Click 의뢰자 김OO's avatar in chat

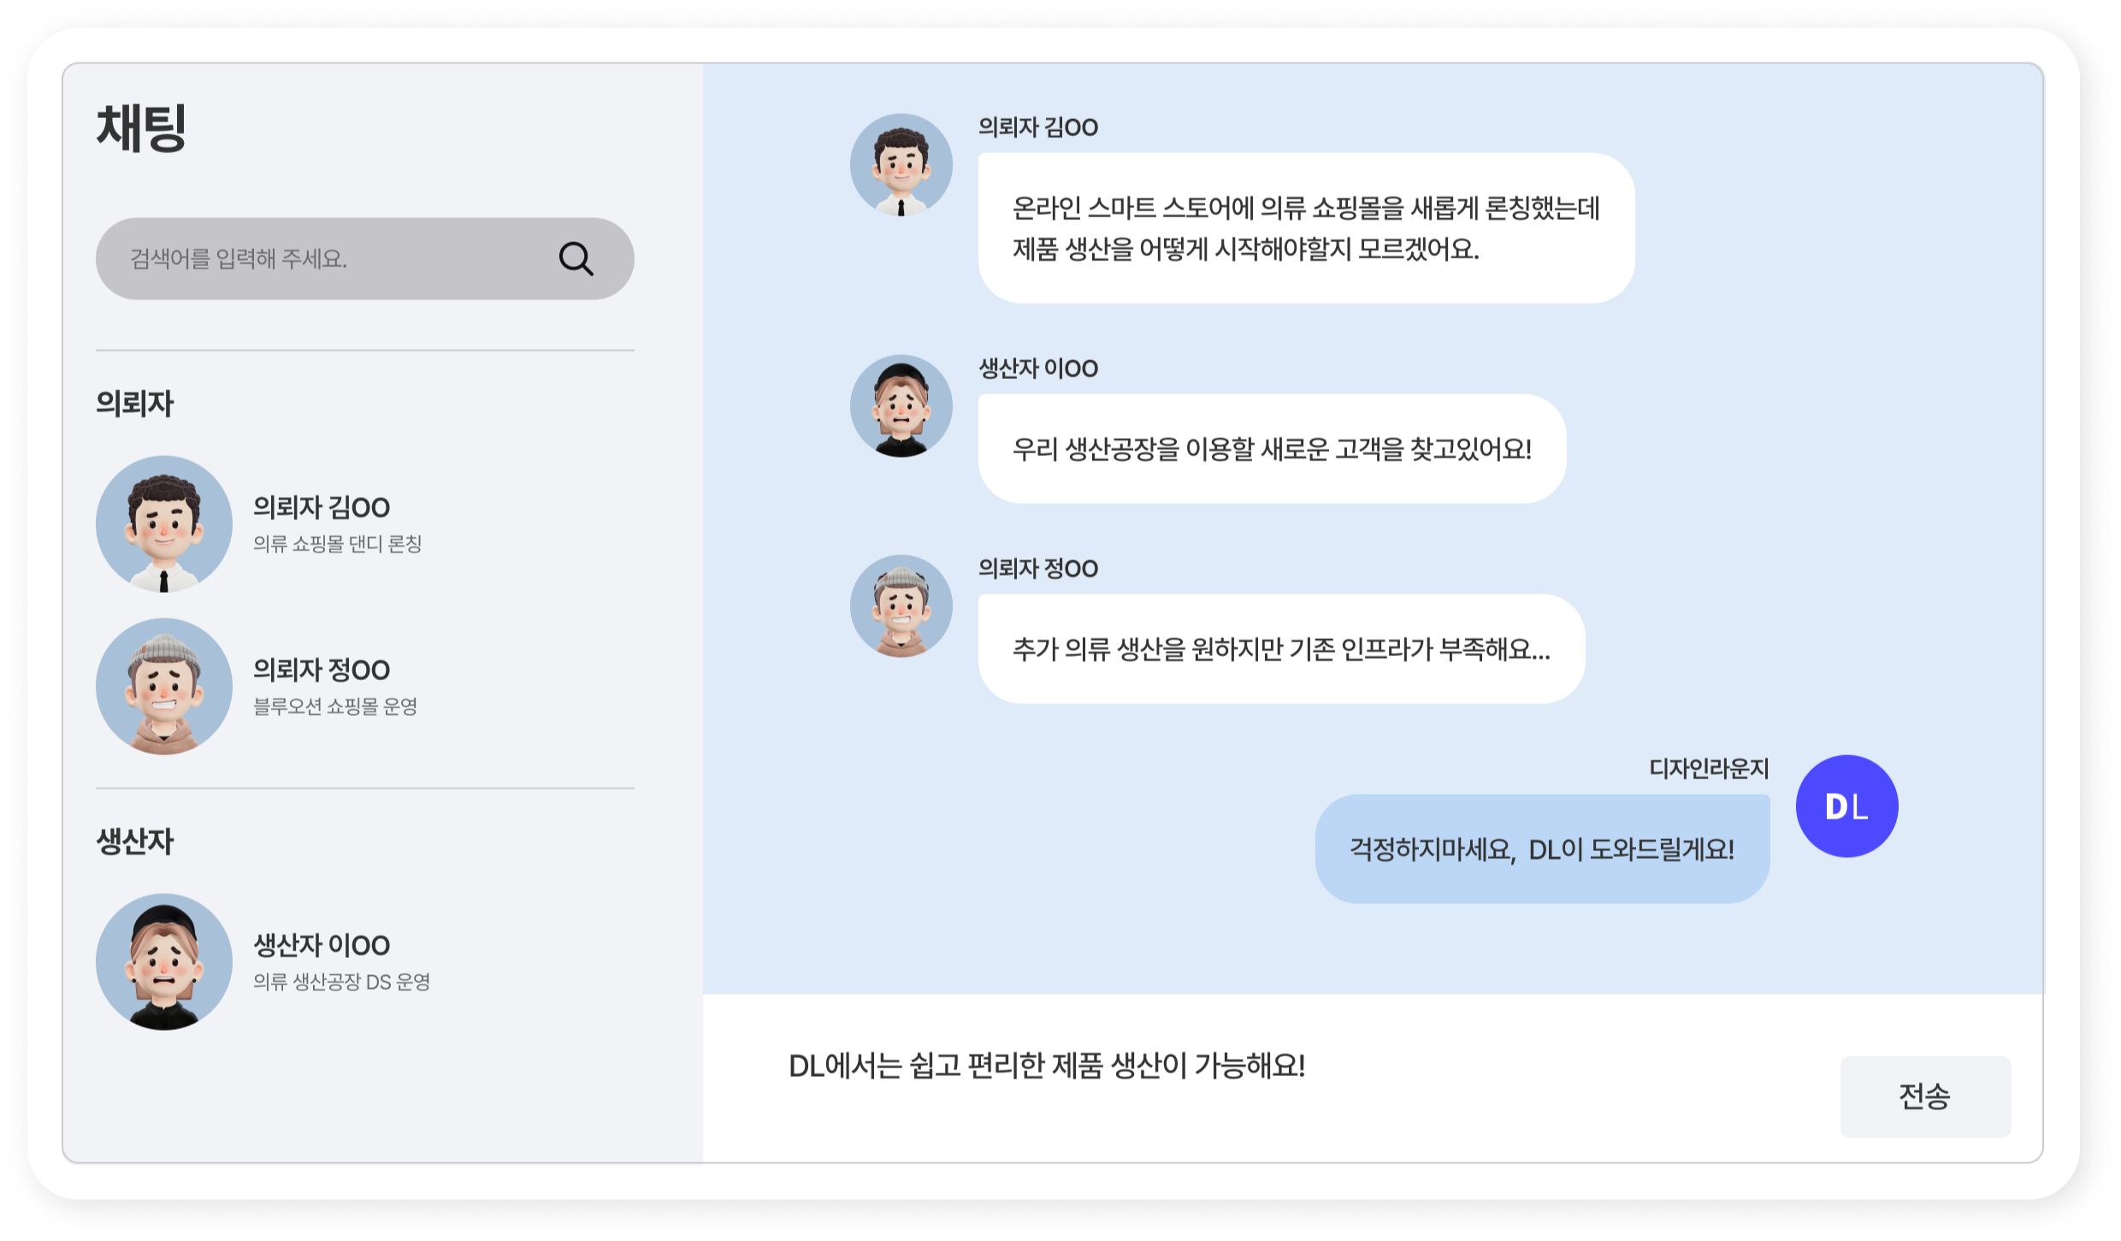pos(901,165)
